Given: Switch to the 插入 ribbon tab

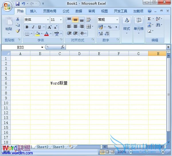Looking at the screenshot, I should (33, 11).
